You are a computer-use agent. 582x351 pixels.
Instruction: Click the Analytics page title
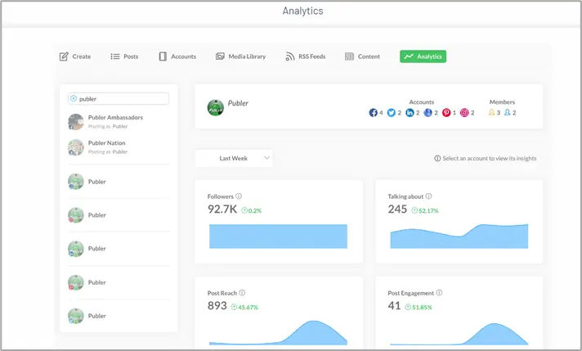click(303, 11)
